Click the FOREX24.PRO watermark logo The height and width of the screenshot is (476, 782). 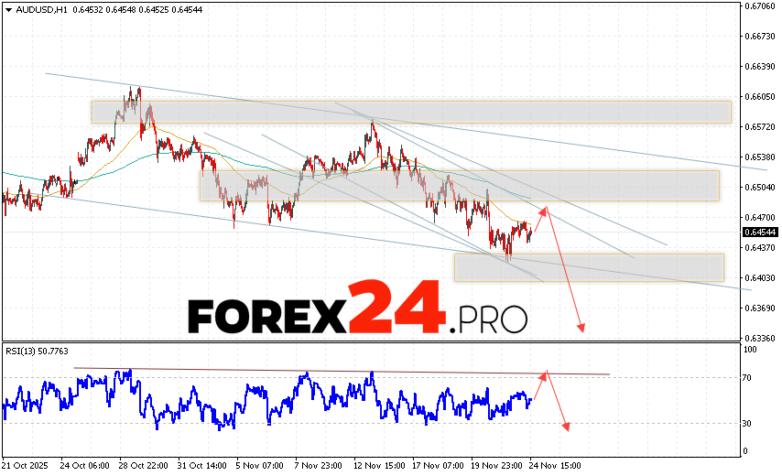click(x=357, y=317)
